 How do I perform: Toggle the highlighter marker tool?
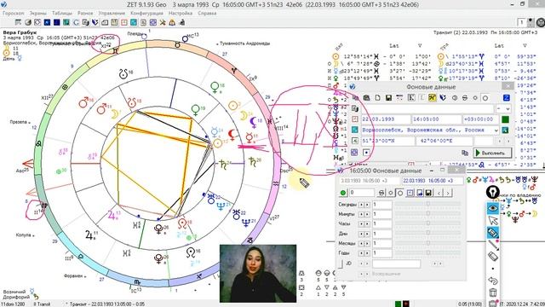(x=493, y=232)
